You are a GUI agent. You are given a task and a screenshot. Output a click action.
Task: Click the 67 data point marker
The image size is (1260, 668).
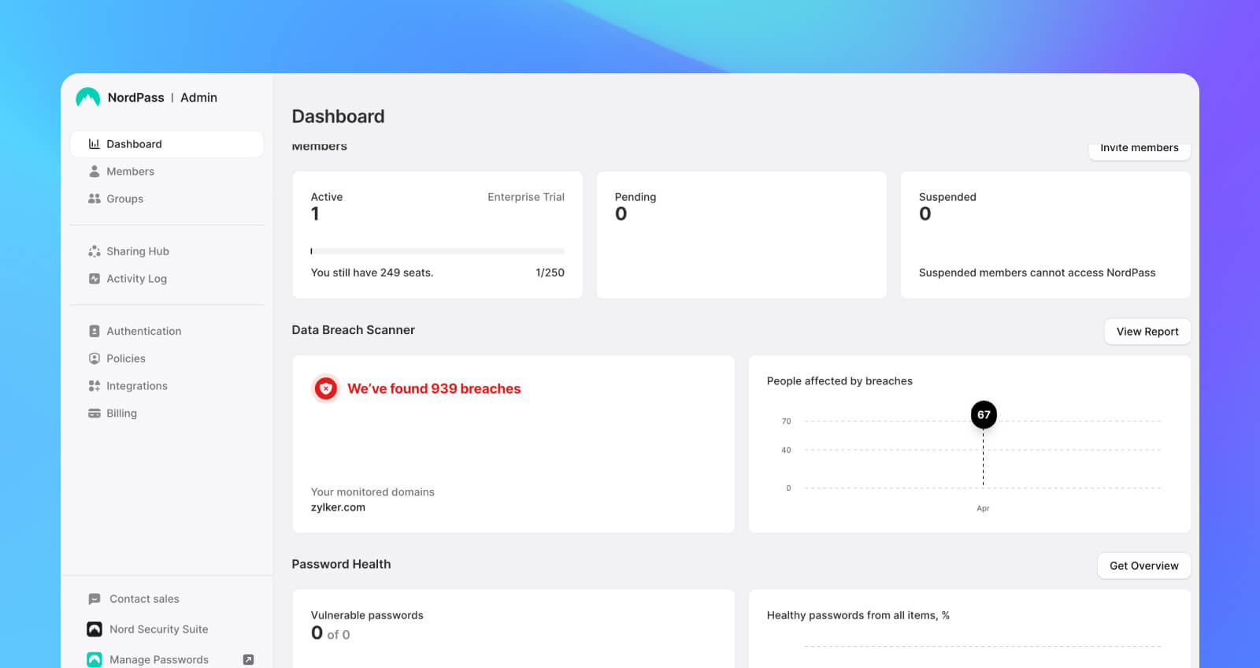pyautogui.click(x=984, y=414)
